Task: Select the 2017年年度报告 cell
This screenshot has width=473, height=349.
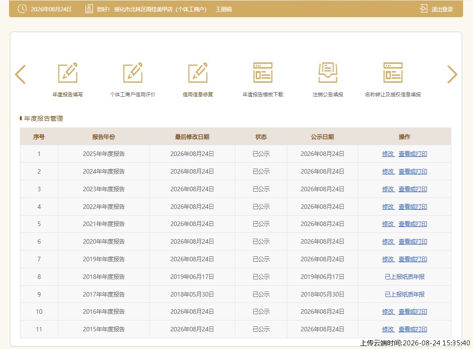Action: coord(104,294)
